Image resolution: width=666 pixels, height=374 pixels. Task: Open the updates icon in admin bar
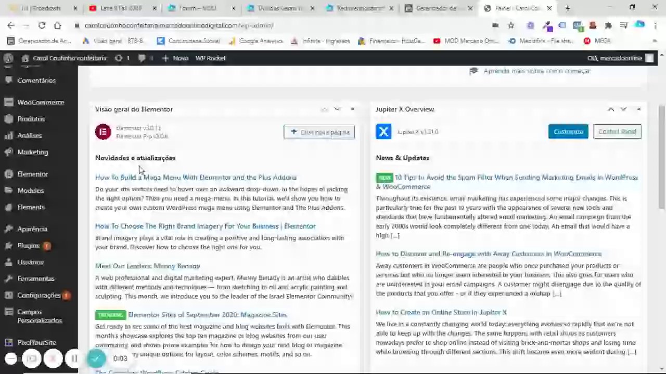point(122,58)
